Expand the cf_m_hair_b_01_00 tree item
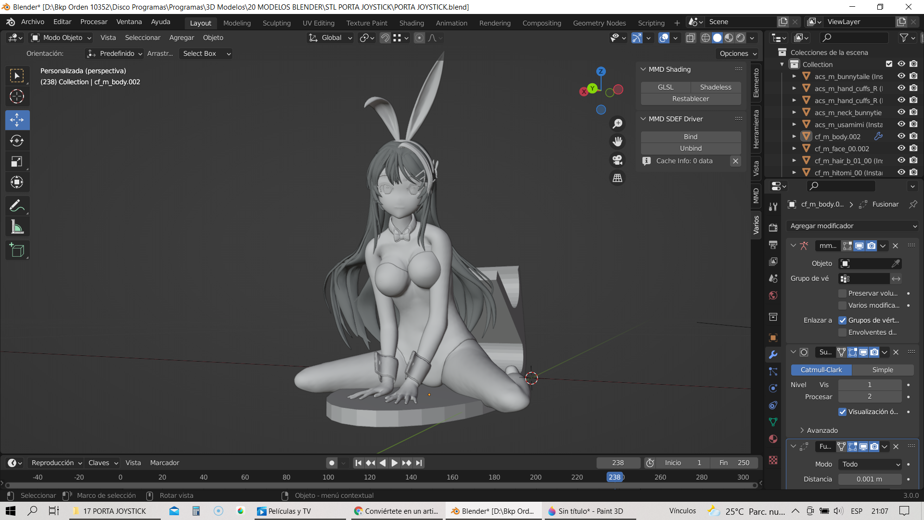The width and height of the screenshot is (924, 520). tap(795, 160)
